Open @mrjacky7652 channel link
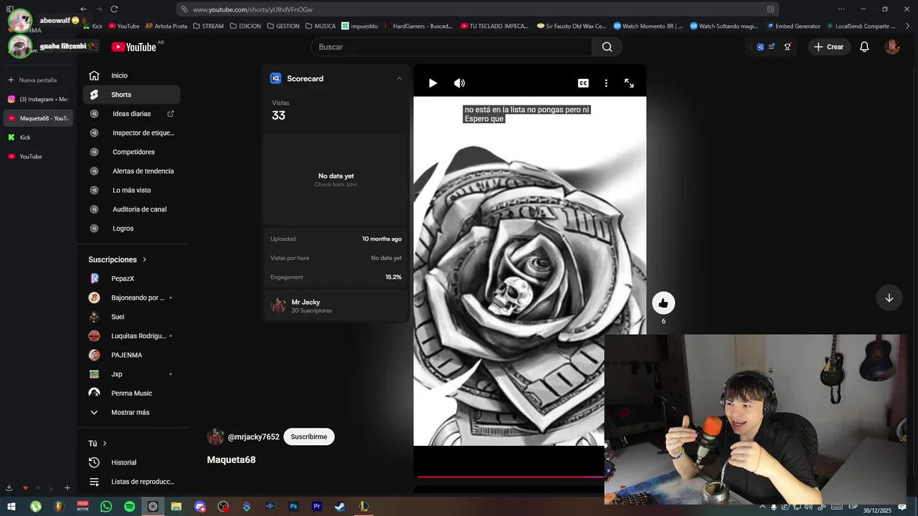The width and height of the screenshot is (918, 516). [x=253, y=436]
